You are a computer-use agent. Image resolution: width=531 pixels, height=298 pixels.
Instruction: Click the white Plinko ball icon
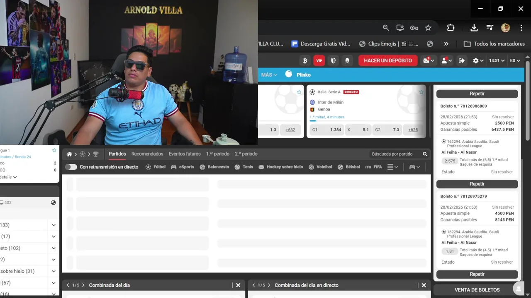coord(289,74)
